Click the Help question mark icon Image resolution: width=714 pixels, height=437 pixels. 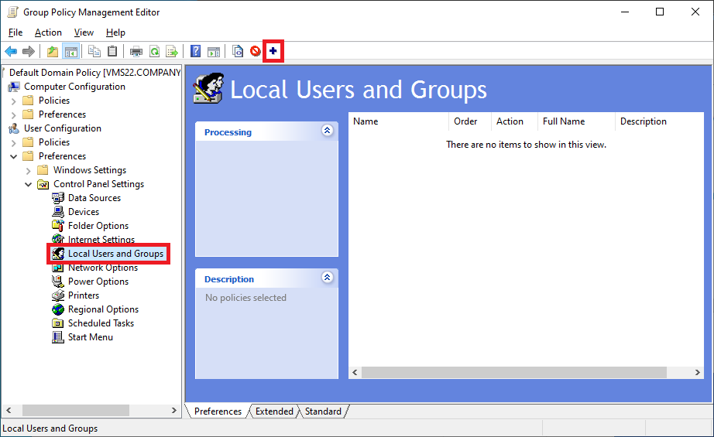click(196, 51)
